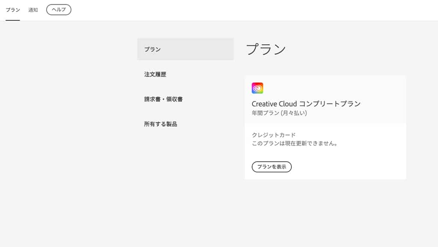This screenshot has height=247, width=438.
Task: Open the プラン tab in top navigation
Action: 13,10
